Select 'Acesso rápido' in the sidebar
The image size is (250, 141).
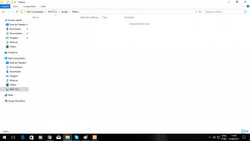click(15, 20)
